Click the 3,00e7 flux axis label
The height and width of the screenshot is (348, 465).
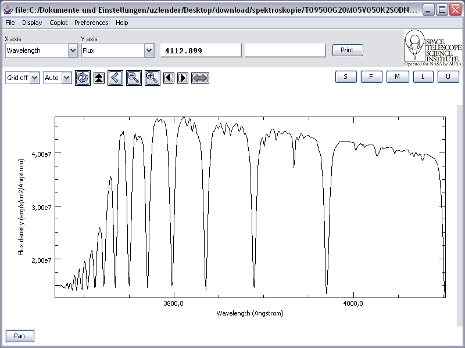41,208
